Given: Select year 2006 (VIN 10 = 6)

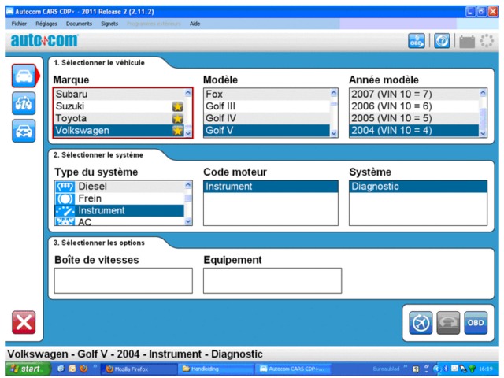Looking at the screenshot, I should pos(414,106).
